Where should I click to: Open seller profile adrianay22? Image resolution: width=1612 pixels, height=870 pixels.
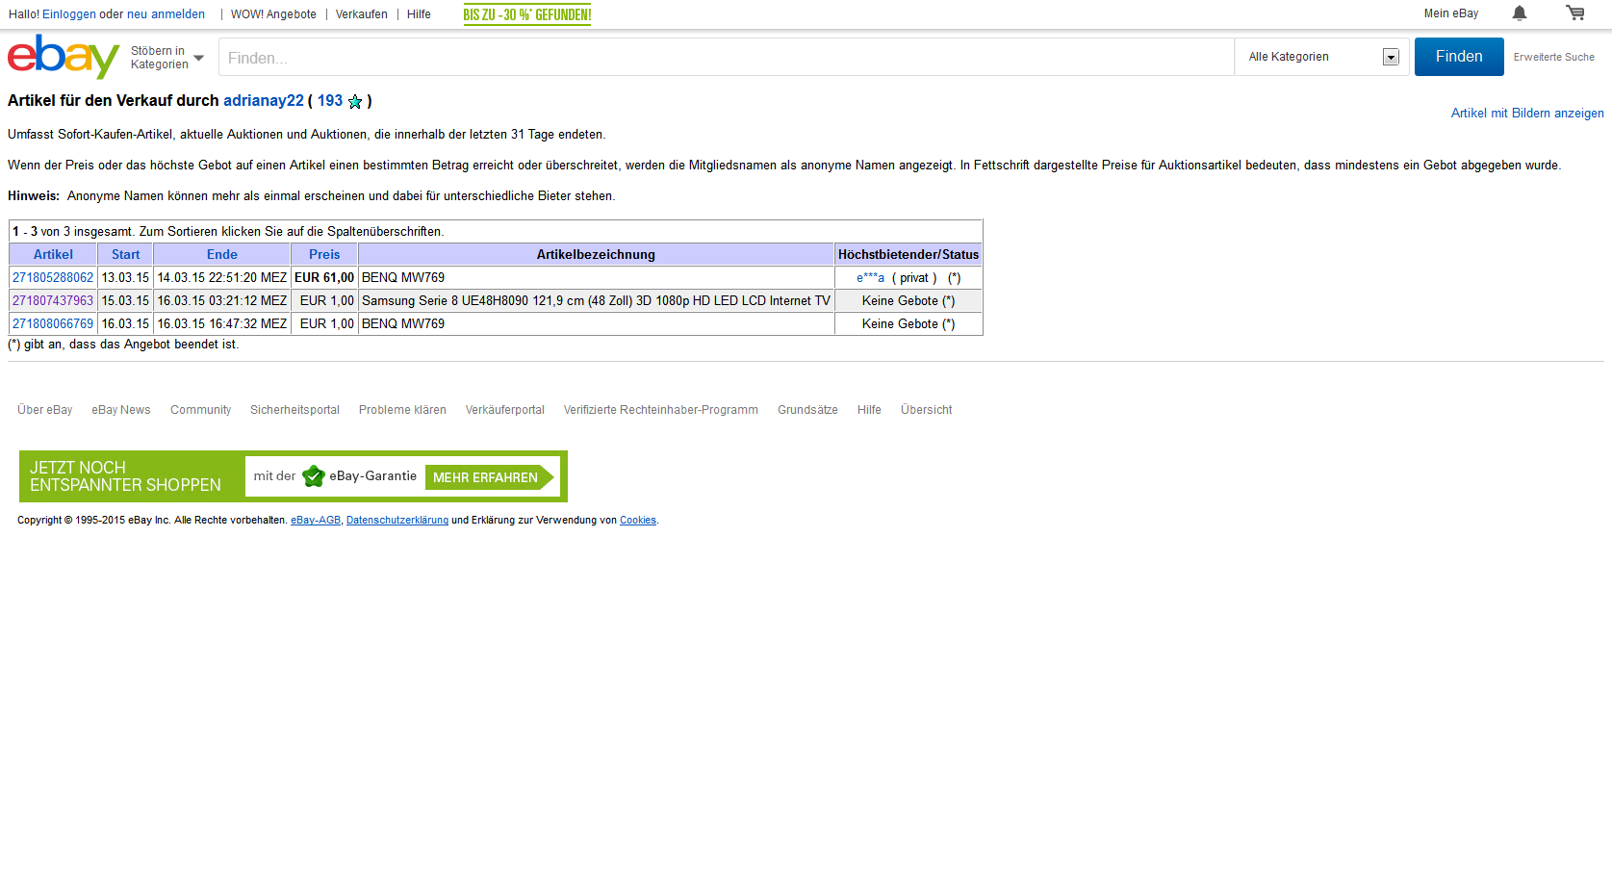pyautogui.click(x=264, y=101)
